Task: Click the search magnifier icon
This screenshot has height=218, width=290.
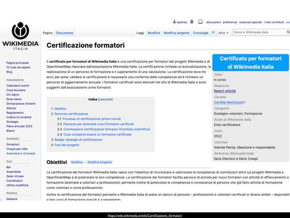Action: [288, 32]
